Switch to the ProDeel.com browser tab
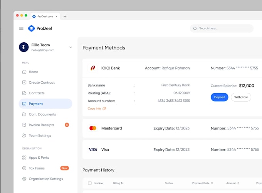Image resolution: width=262 pixels, height=193 pixels. coord(45,17)
